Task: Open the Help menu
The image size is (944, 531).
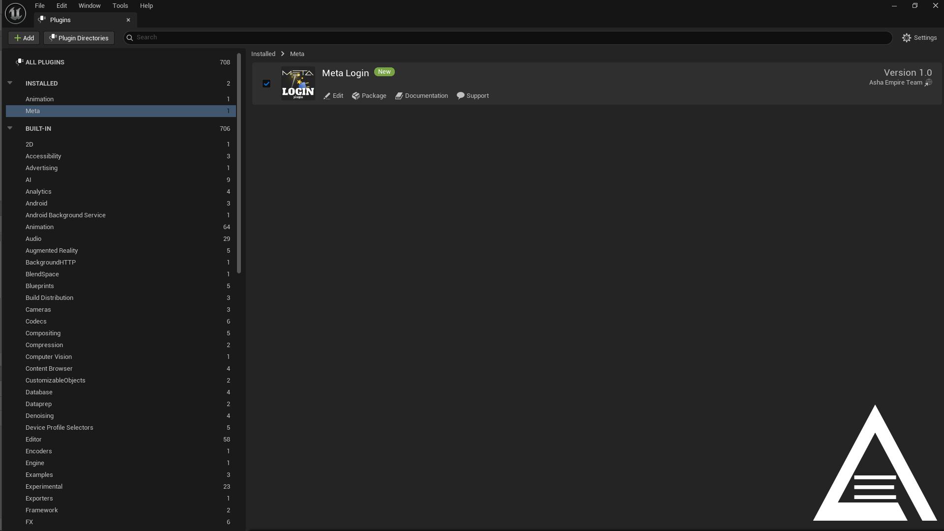Action: (x=147, y=6)
